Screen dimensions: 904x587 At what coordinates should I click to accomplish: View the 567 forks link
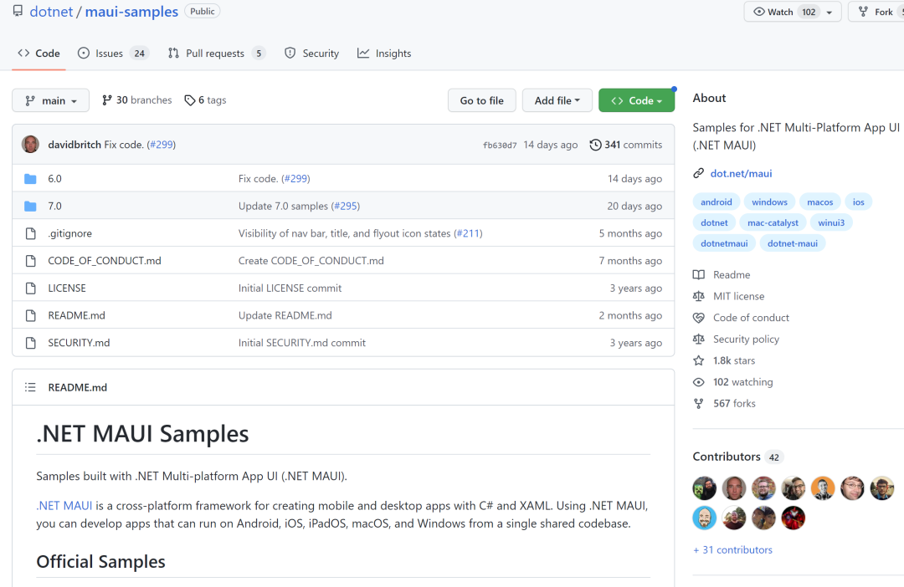(734, 403)
